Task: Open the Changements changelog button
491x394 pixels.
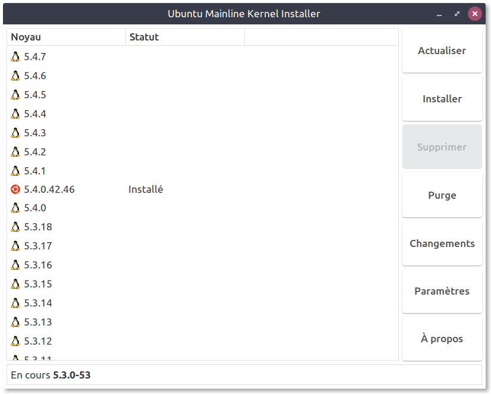Action: point(442,243)
